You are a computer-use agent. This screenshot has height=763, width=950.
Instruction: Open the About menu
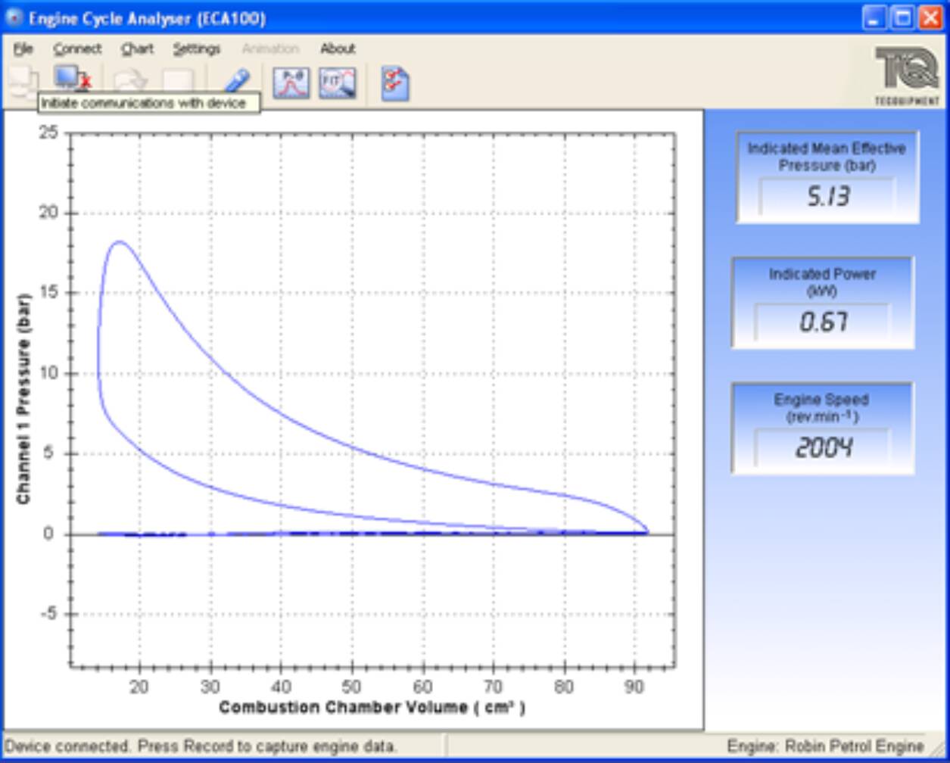[338, 48]
